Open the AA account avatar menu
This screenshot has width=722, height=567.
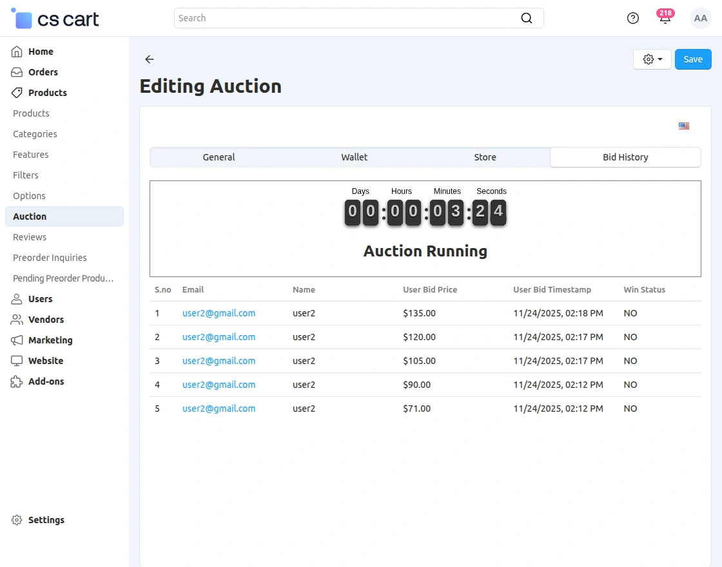[x=700, y=18]
